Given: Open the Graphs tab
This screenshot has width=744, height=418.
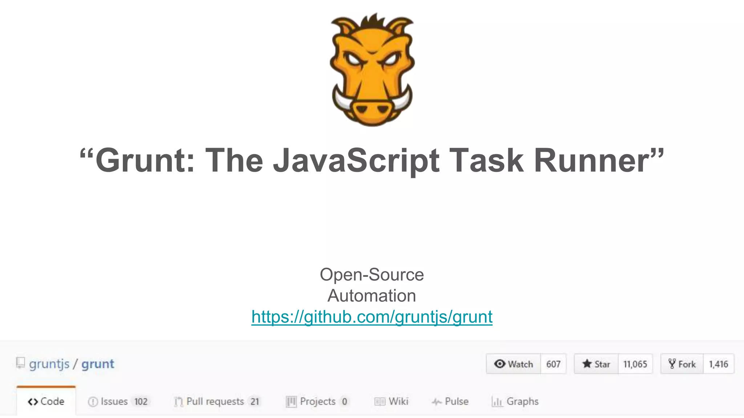Looking at the screenshot, I should click(x=515, y=401).
